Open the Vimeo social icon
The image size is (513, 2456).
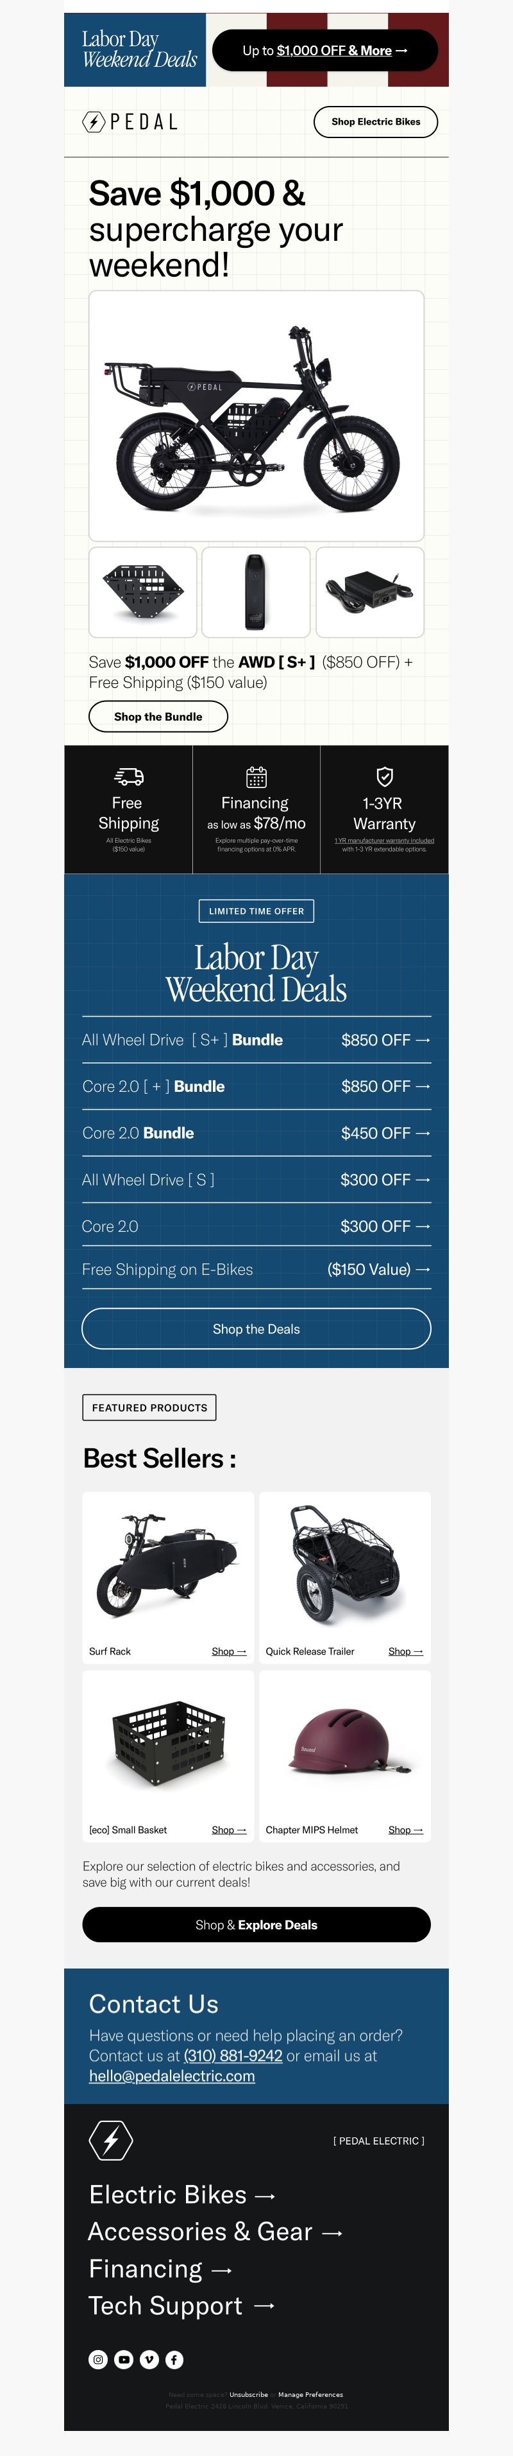point(149,2359)
